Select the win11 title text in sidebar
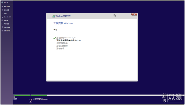185x105 pixels. pos(6,2)
